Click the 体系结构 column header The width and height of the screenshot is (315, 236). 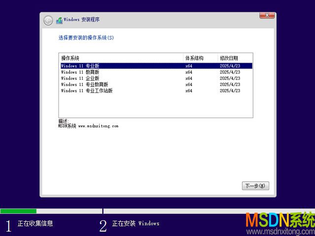pos(200,58)
